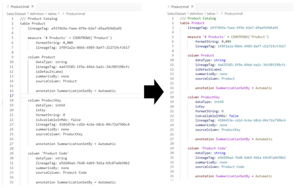
Task: Open Sales.Dataset breadcrumb in the left editor
Action: click(16, 14)
